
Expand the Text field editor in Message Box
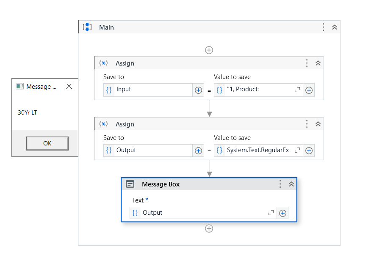271,213
